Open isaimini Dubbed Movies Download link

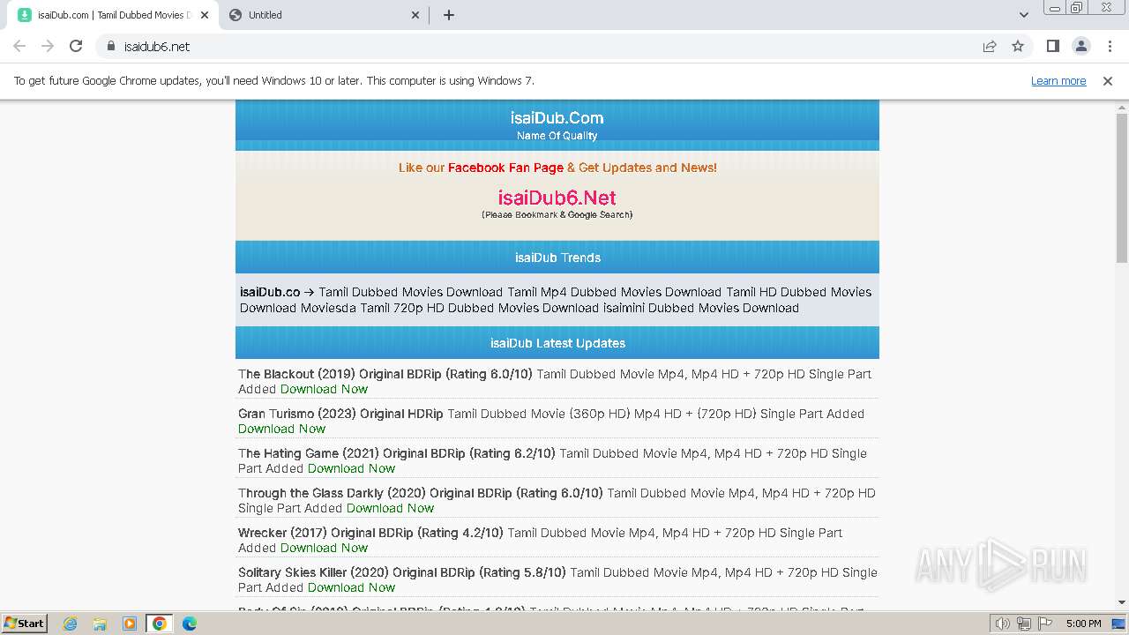(x=700, y=308)
